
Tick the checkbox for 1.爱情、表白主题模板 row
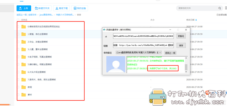18,34
